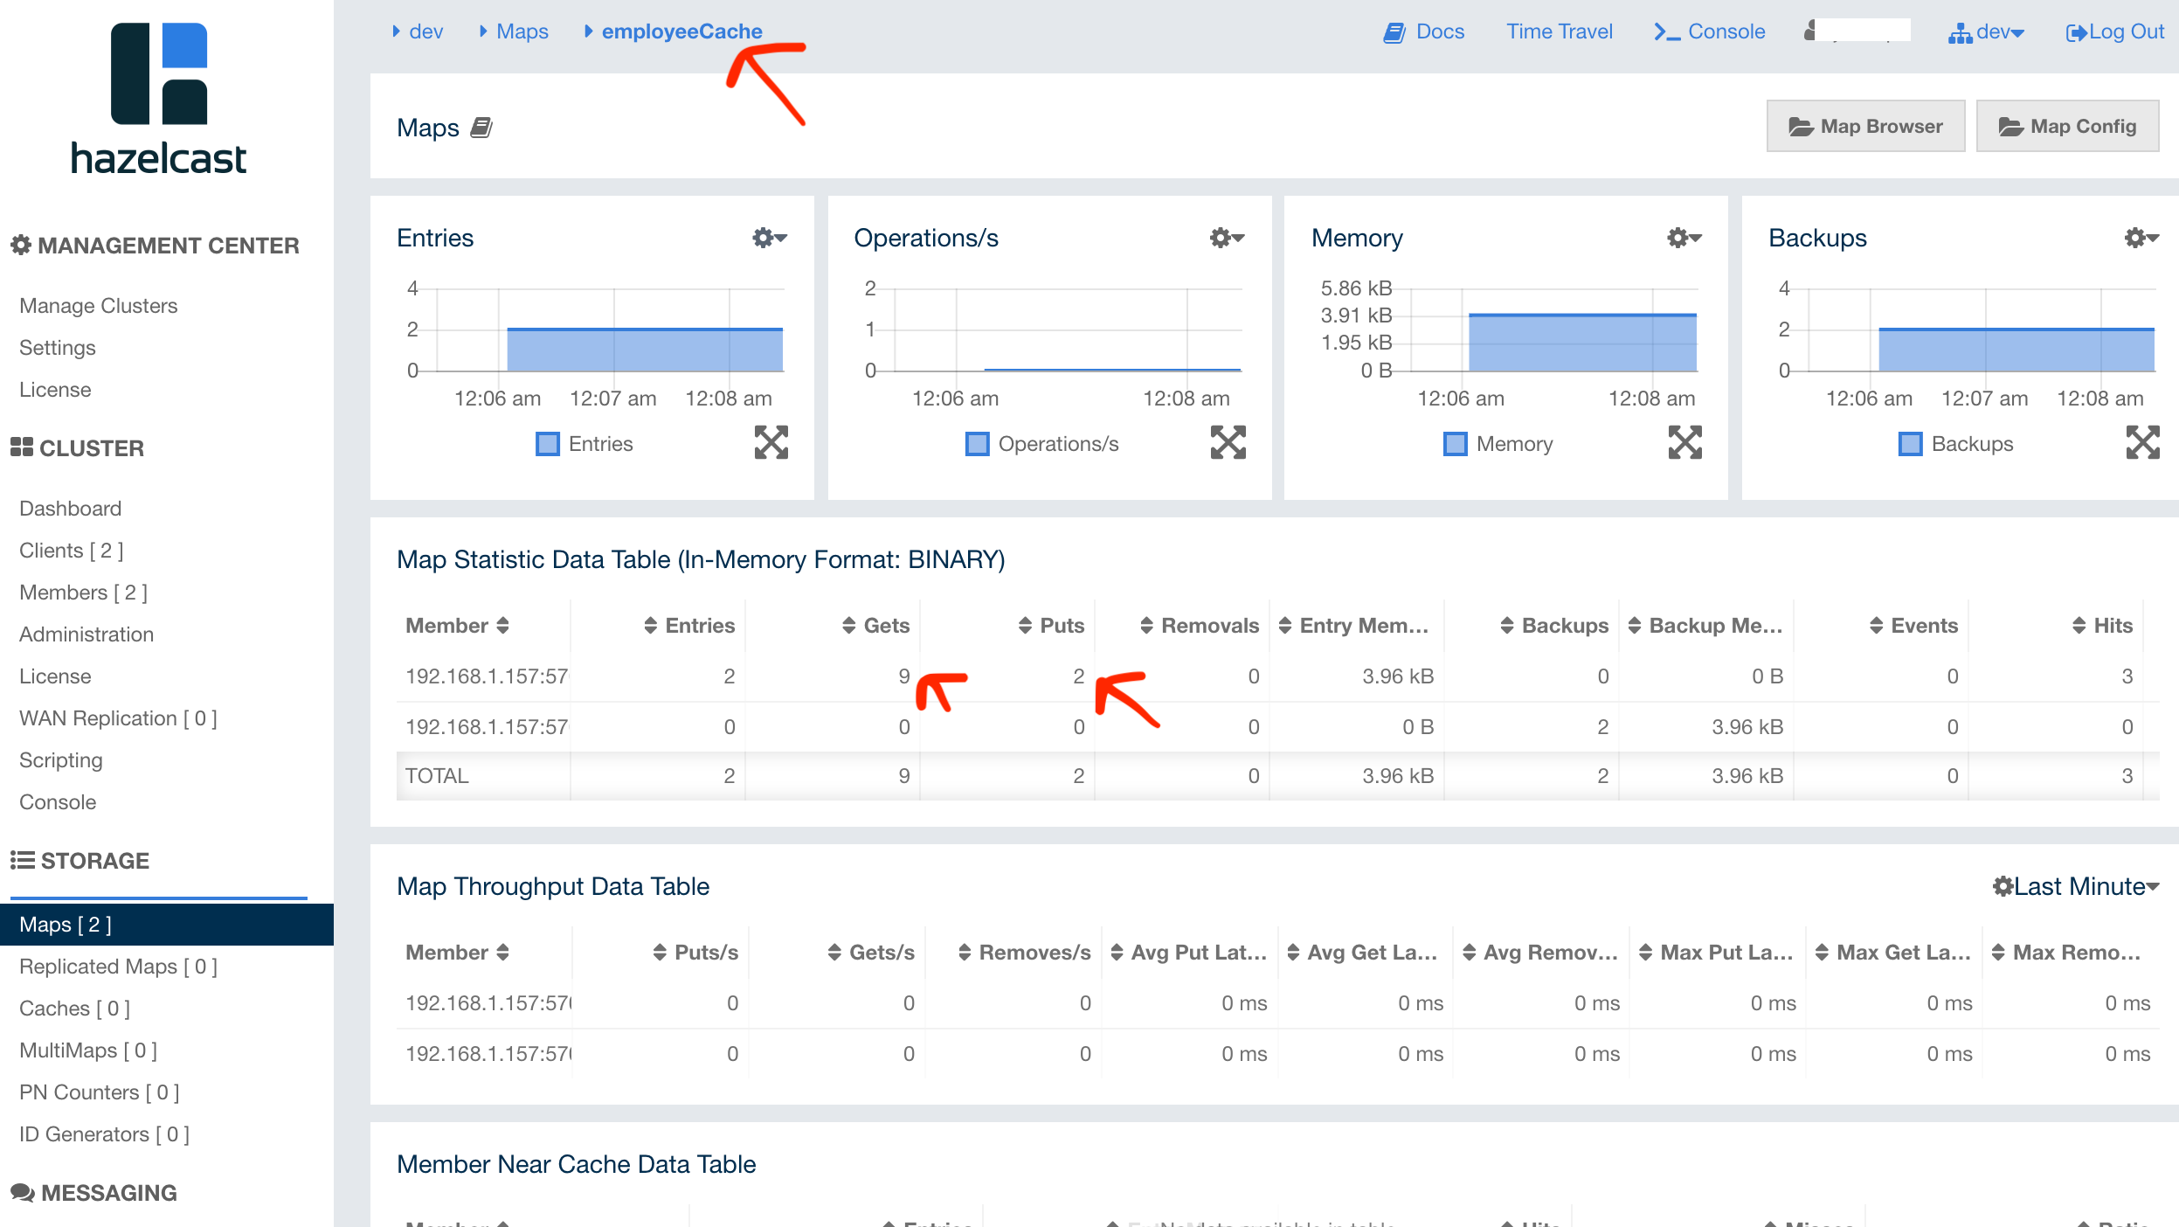Sort statistic table by Entry Memory
Image resolution: width=2179 pixels, height=1227 pixels.
(1353, 626)
